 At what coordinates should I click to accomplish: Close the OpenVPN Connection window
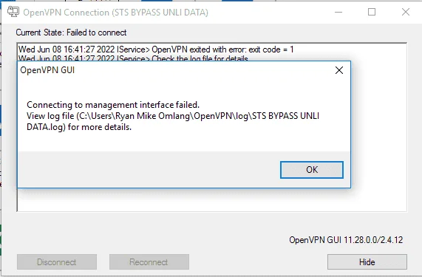pyautogui.click(x=406, y=12)
